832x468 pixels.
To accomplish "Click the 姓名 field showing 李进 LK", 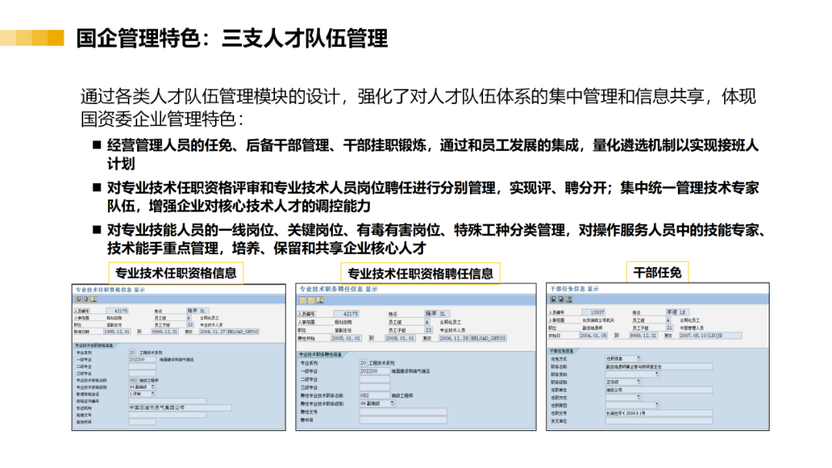I will click(678, 313).
